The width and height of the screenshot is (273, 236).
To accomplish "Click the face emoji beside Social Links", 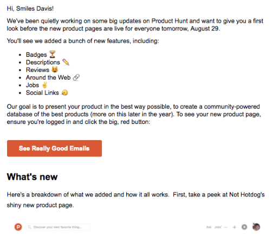I will tap(64, 93).
